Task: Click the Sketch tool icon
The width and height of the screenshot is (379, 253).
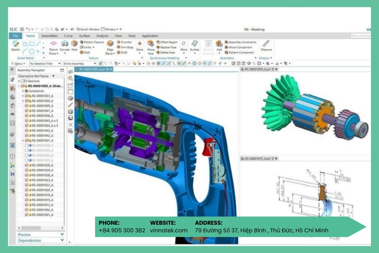Action: [x=16, y=44]
